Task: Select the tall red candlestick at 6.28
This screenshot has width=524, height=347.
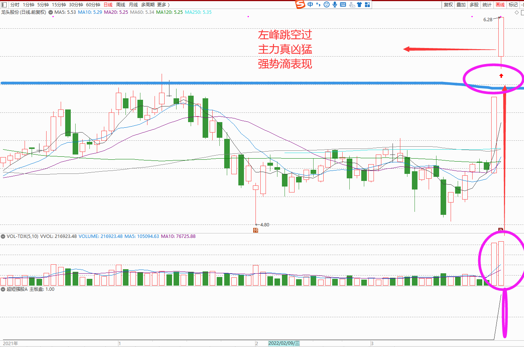Action: tap(501, 37)
